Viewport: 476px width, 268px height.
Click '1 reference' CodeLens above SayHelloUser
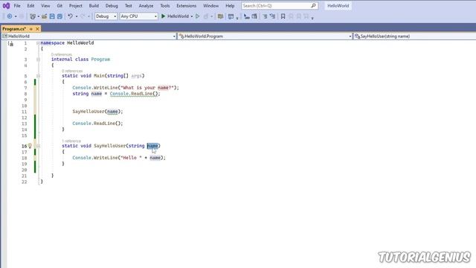[71, 141]
